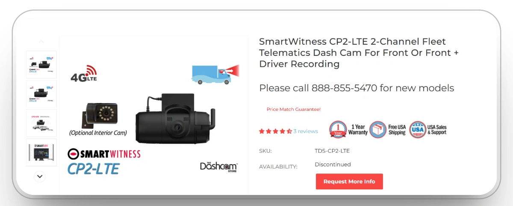
Task: Click the USA Sales & Support badge
Action: (428, 129)
